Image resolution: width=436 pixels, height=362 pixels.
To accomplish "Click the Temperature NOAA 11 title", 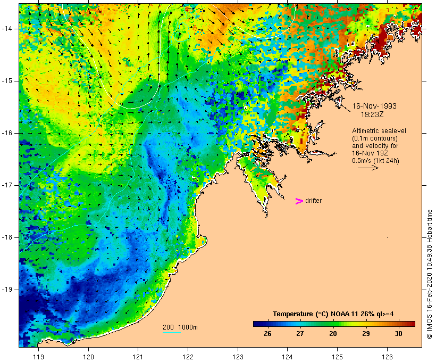I will point(333,314).
